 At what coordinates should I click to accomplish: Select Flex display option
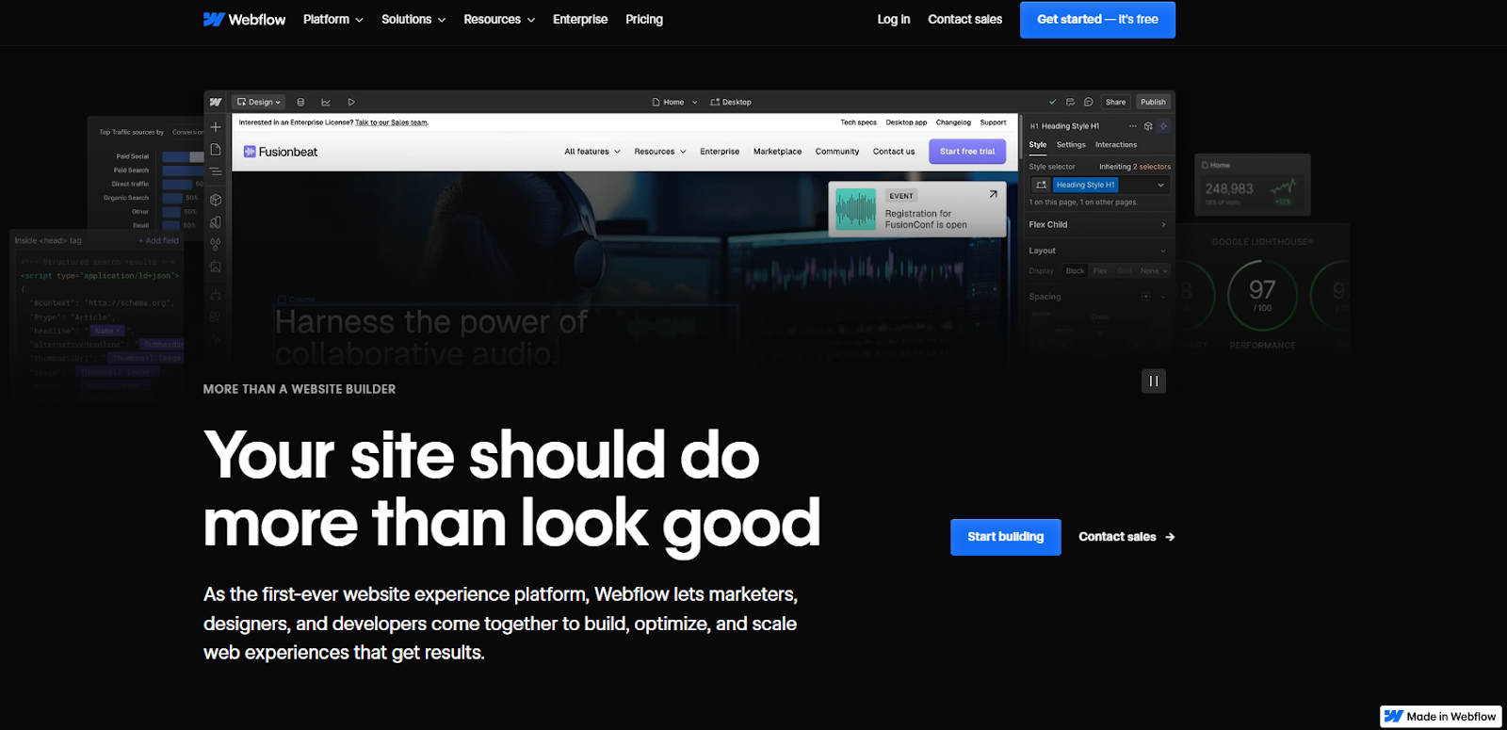(1100, 271)
